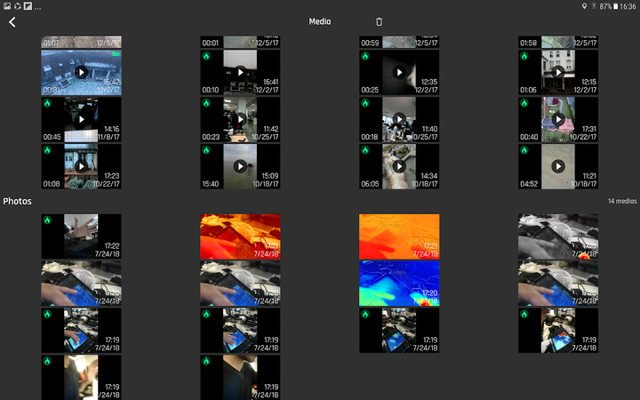
Task: Click green flame icon on 00:18 video
Action: click(365, 103)
